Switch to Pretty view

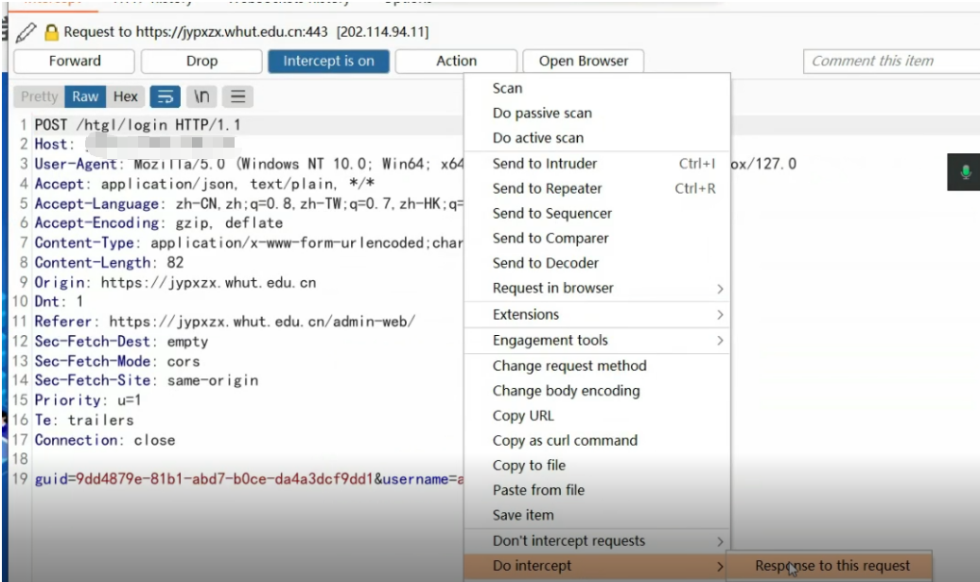[x=39, y=97]
